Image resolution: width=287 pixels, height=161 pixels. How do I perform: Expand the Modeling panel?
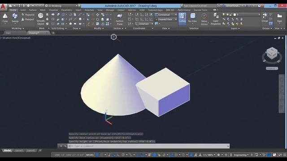coord(18,28)
